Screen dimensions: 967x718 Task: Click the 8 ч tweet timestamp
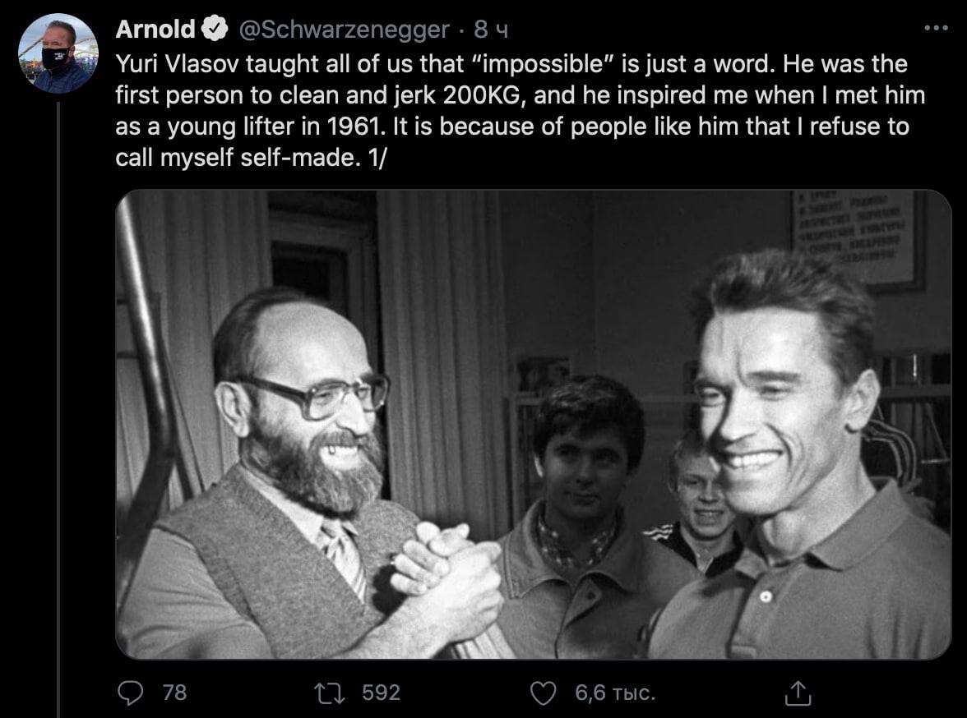491,30
